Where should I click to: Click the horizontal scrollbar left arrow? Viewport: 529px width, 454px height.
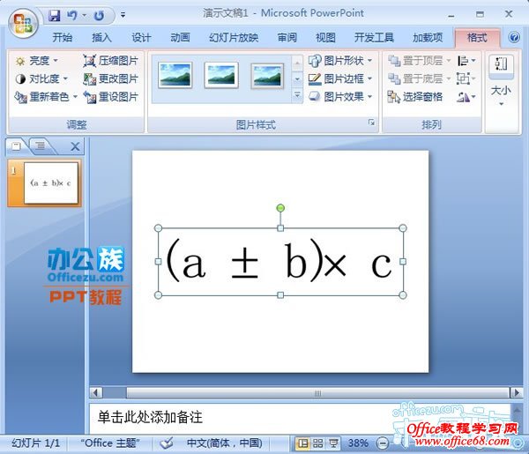[96, 392]
